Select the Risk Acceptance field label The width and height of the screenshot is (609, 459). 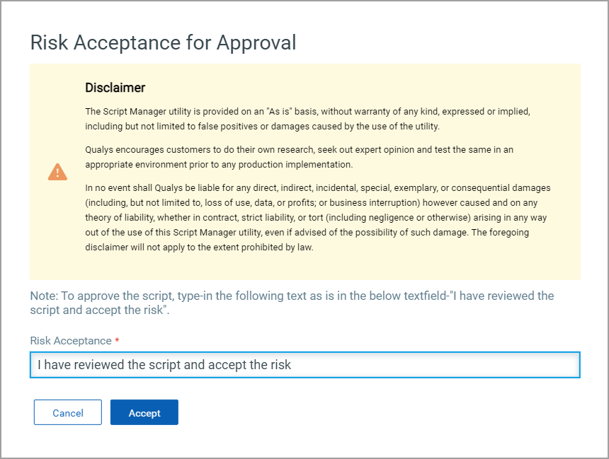click(x=71, y=340)
